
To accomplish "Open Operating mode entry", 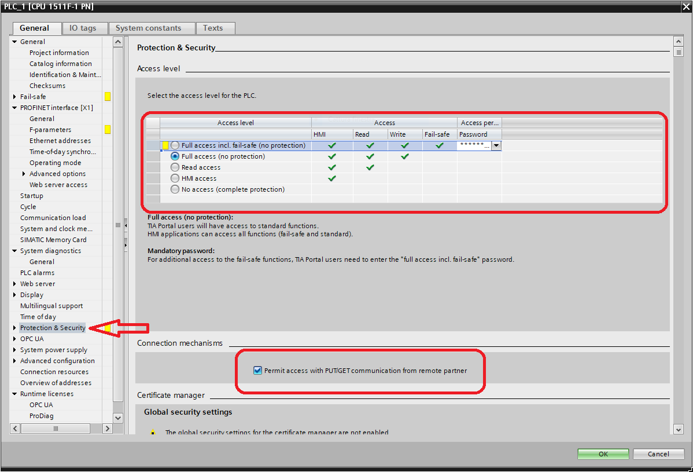I will (56, 163).
